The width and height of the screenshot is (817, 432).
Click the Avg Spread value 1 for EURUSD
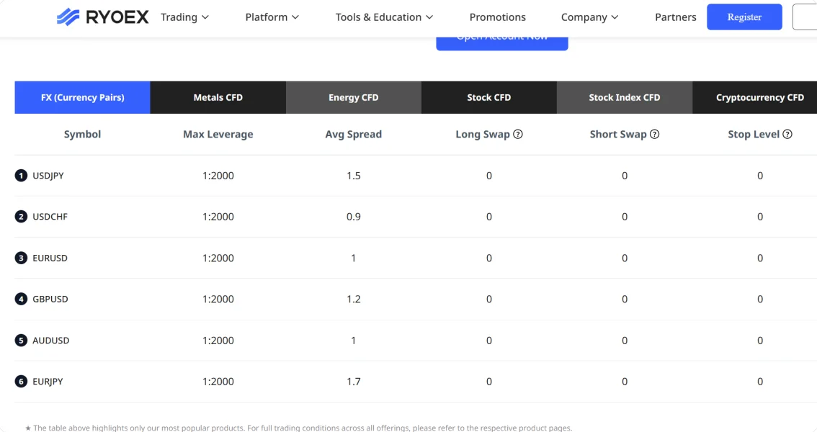[353, 258]
